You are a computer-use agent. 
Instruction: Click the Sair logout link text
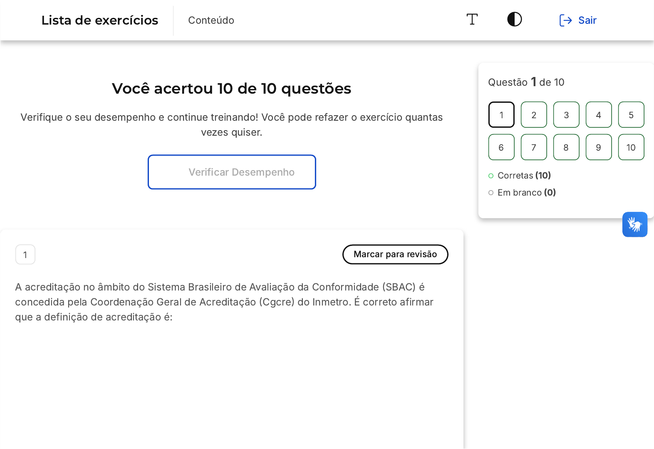coord(587,20)
